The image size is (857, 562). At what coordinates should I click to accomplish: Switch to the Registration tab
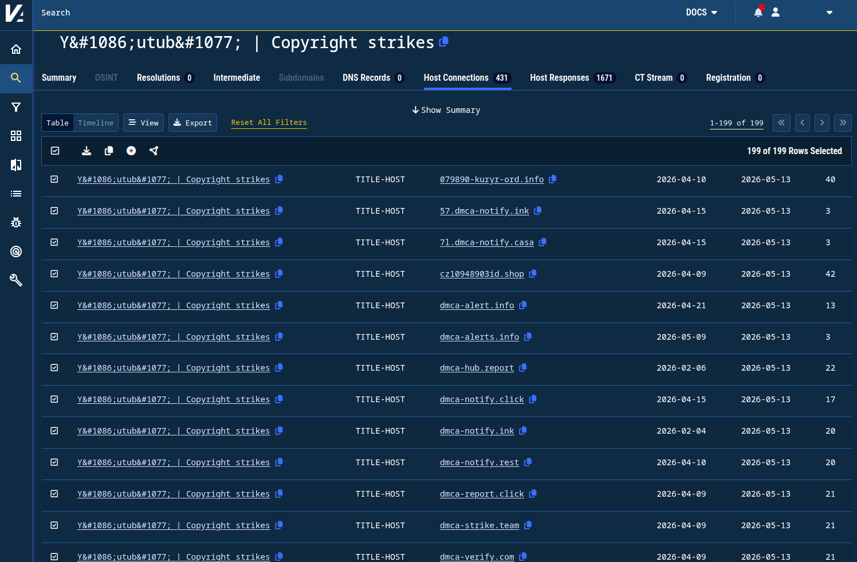(x=735, y=77)
